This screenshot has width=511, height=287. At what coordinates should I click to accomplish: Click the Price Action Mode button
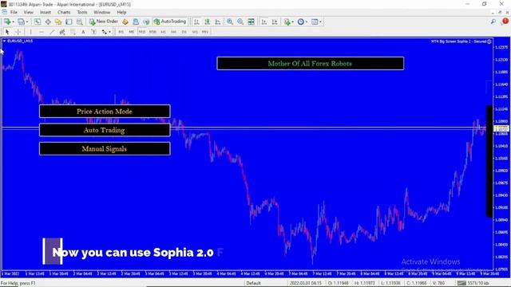pyautogui.click(x=105, y=112)
